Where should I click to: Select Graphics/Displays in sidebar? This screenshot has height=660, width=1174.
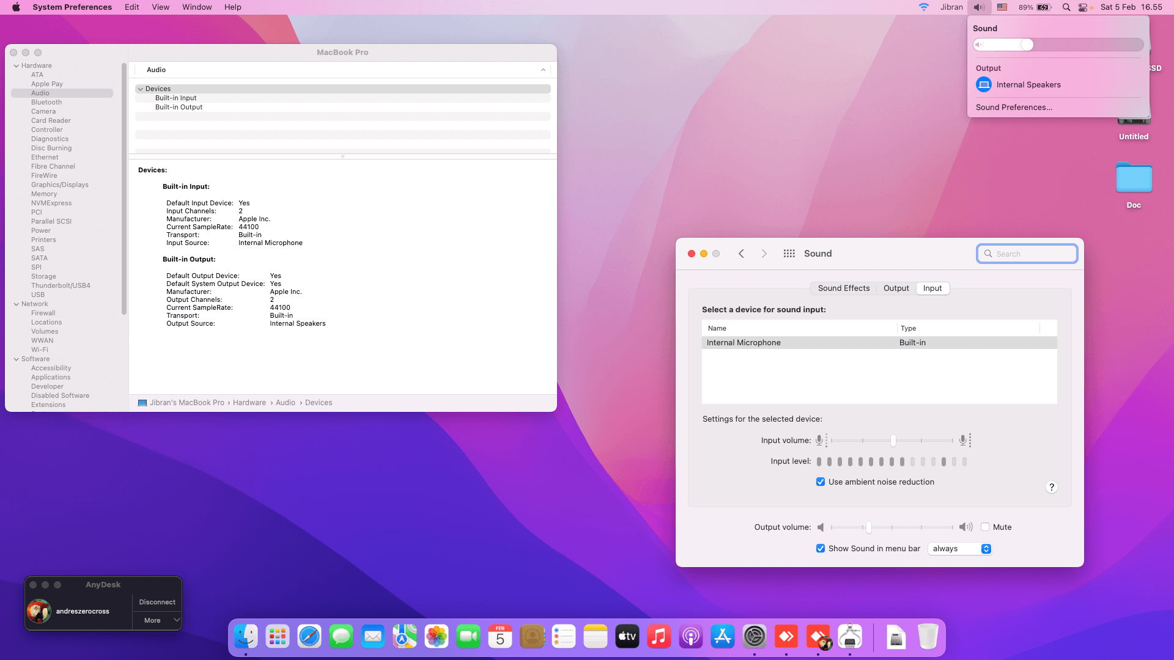click(x=60, y=185)
